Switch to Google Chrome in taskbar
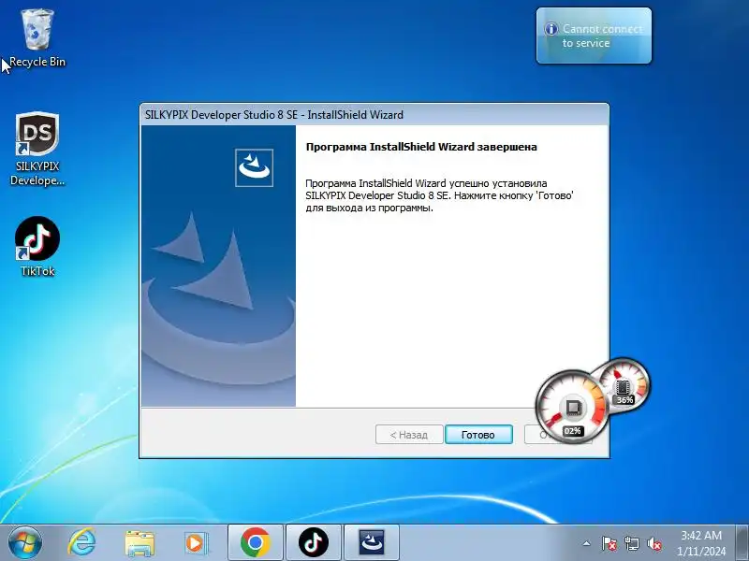This screenshot has width=749, height=561. 255,542
